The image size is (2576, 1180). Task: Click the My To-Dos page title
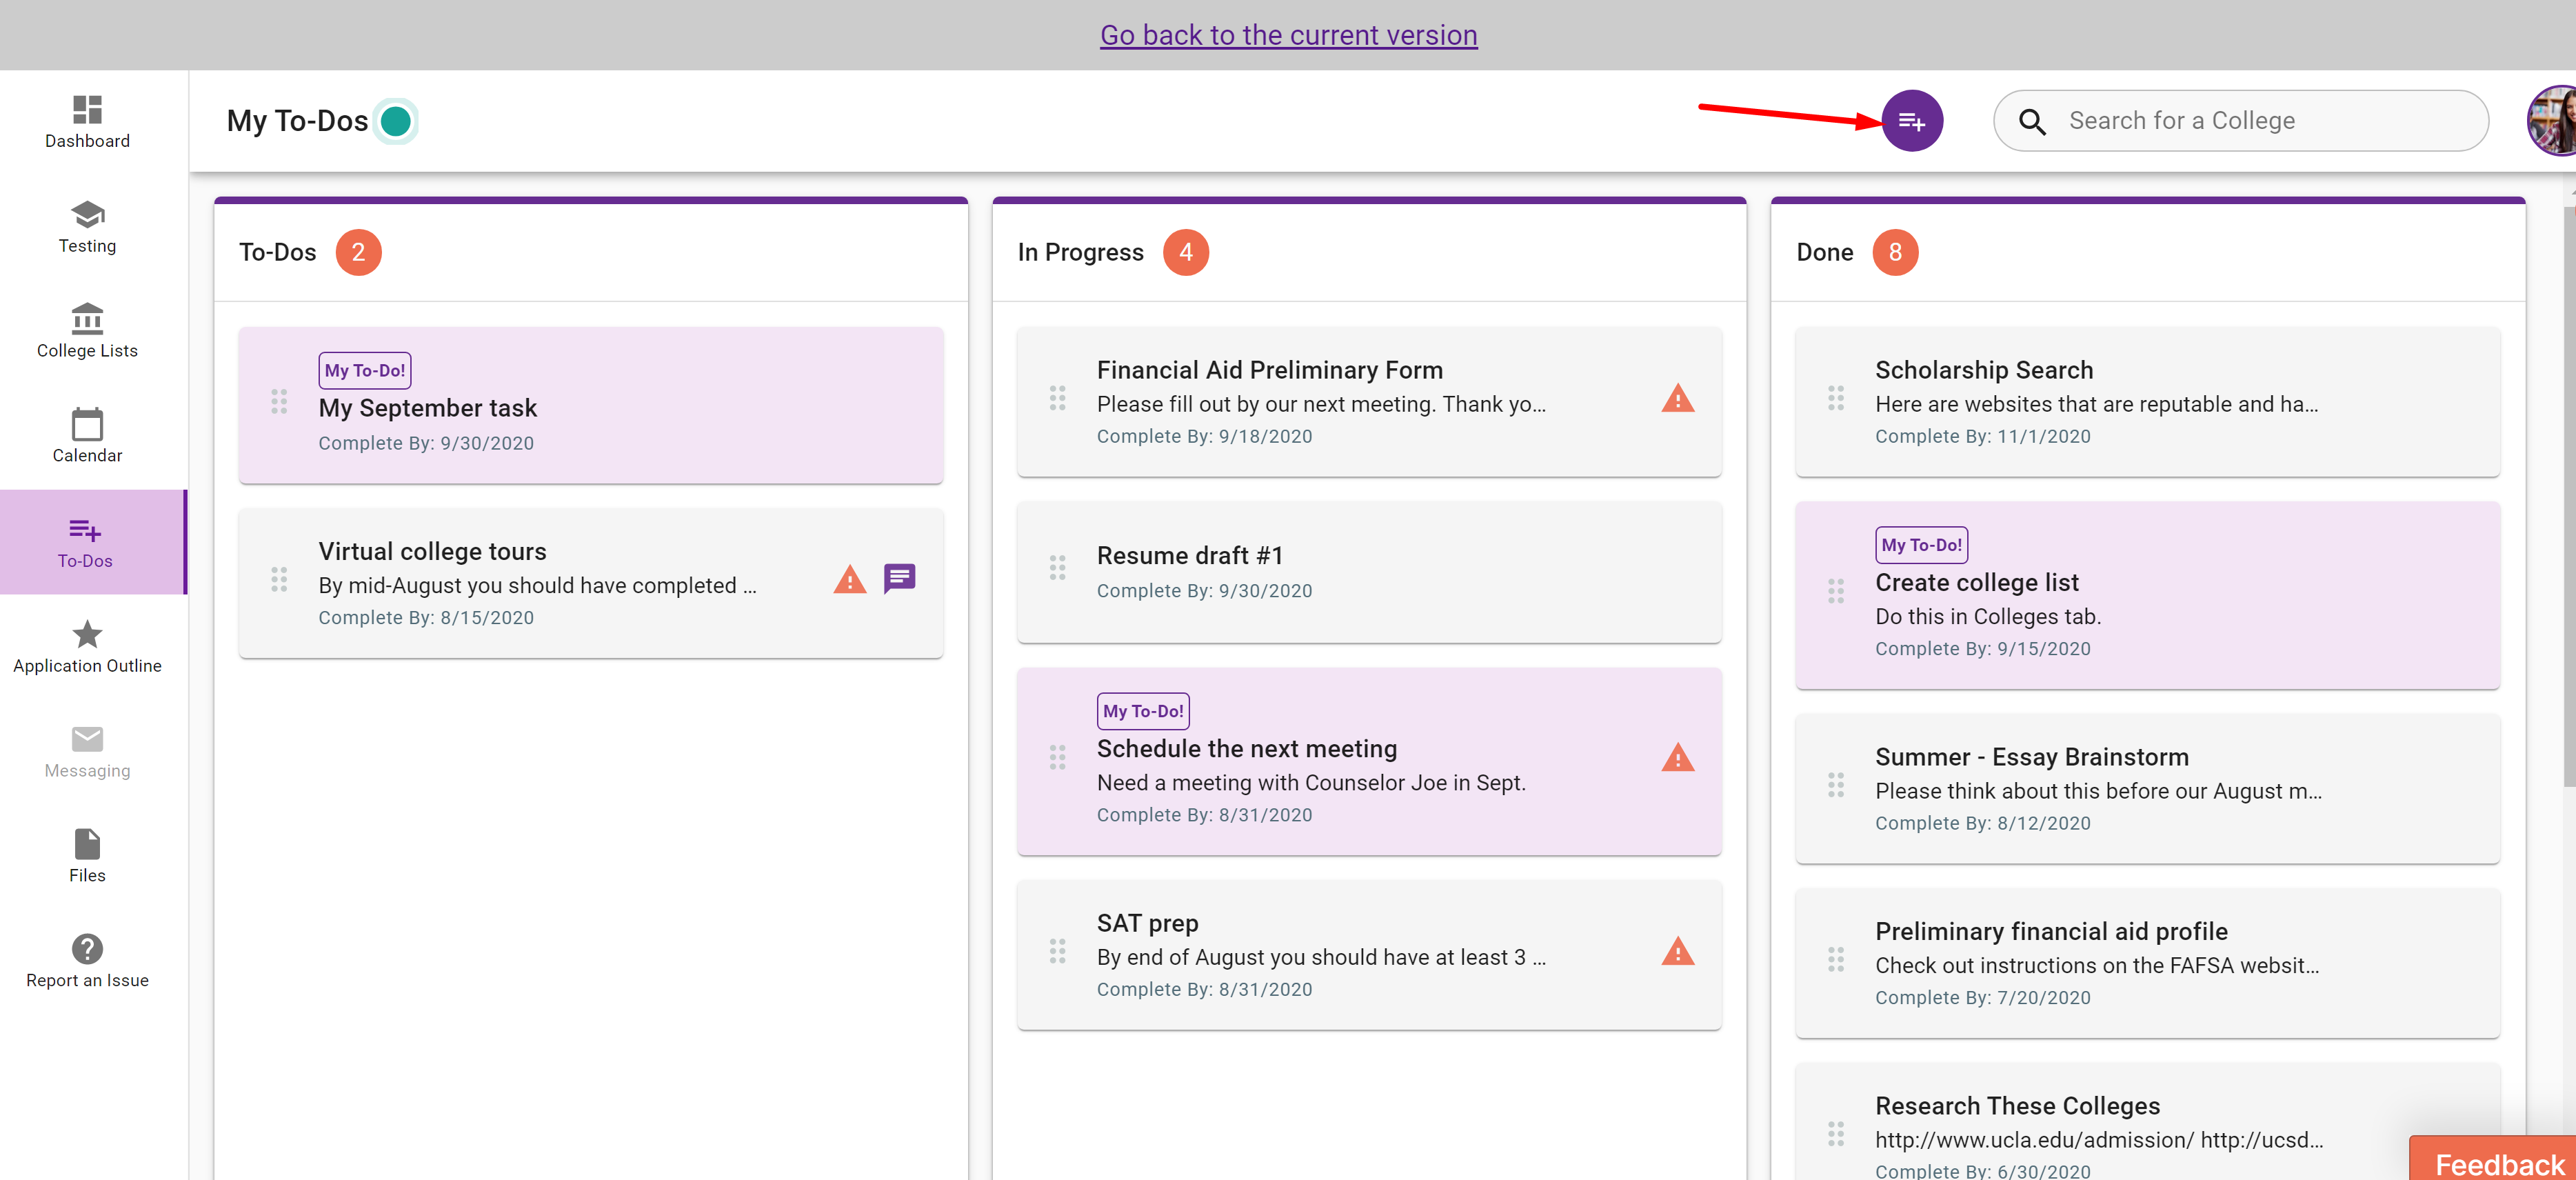297,121
